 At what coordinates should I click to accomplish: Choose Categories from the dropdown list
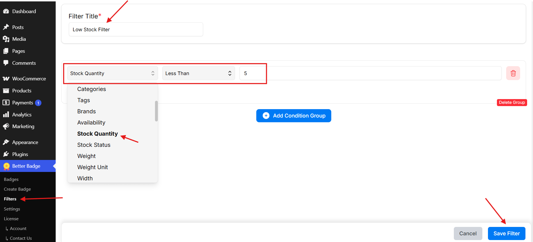(91, 89)
